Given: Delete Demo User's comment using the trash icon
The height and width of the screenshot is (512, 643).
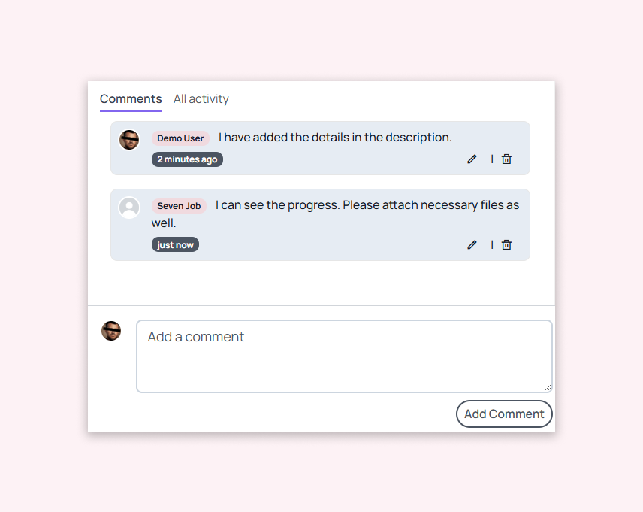Looking at the screenshot, I should [x=506, y=159].
